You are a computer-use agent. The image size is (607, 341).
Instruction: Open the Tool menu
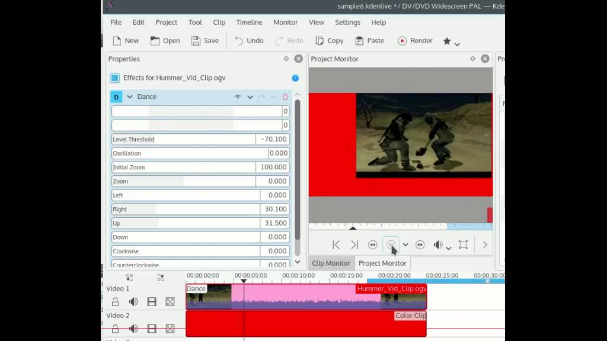(x=195, y=22)
